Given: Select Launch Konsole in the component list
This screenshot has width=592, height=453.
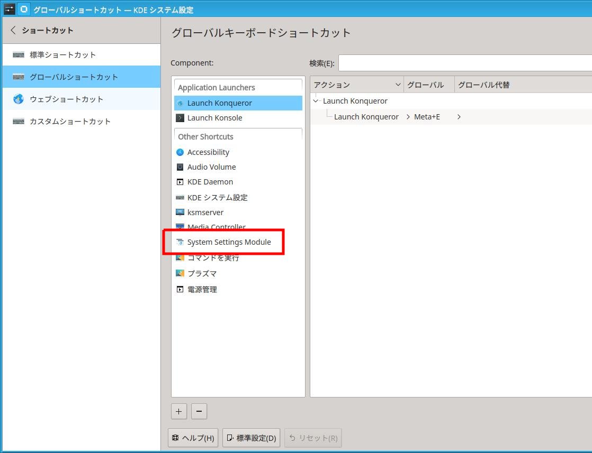Looking at the screenshot, I should [238, 118].
